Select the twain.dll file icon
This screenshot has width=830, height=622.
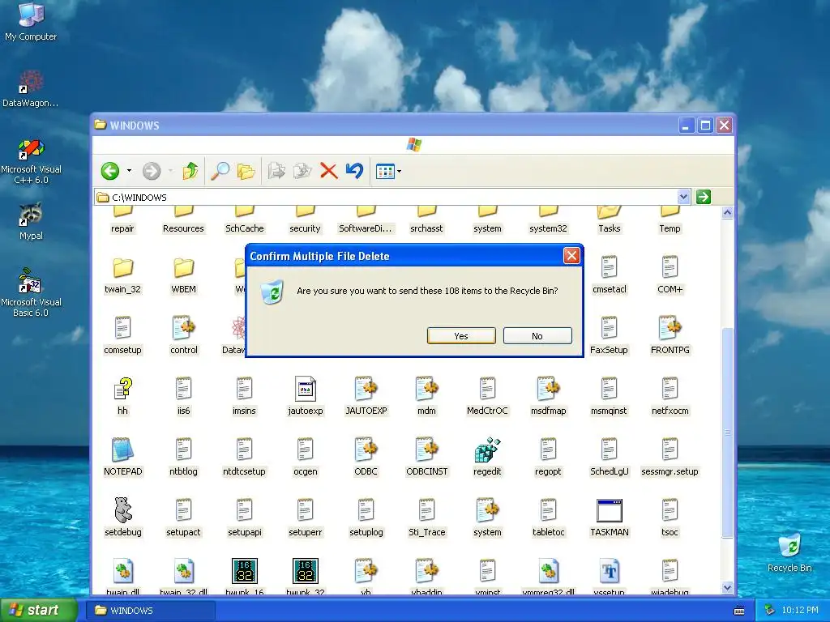pos(122,571)
